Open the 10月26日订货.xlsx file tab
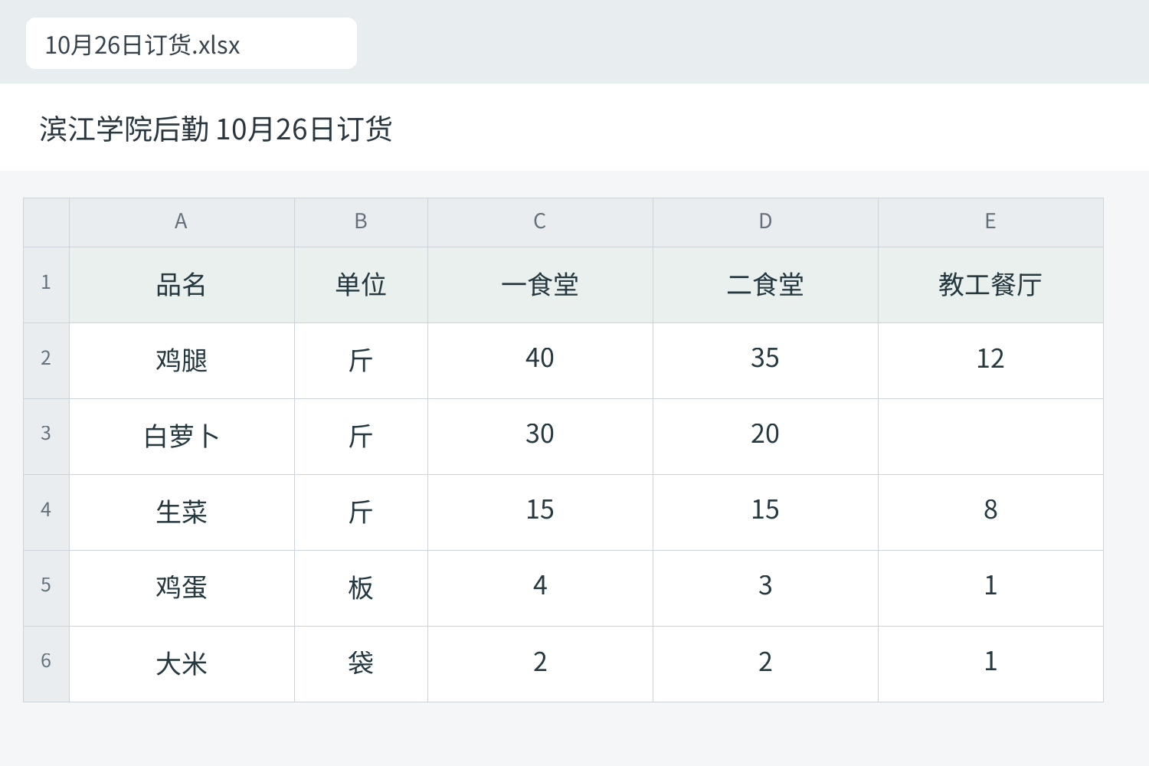This screenshot has height=766, width=1149. point(191,44)
